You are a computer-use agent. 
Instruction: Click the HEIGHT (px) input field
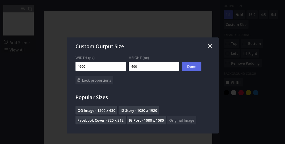coord(154,67)
